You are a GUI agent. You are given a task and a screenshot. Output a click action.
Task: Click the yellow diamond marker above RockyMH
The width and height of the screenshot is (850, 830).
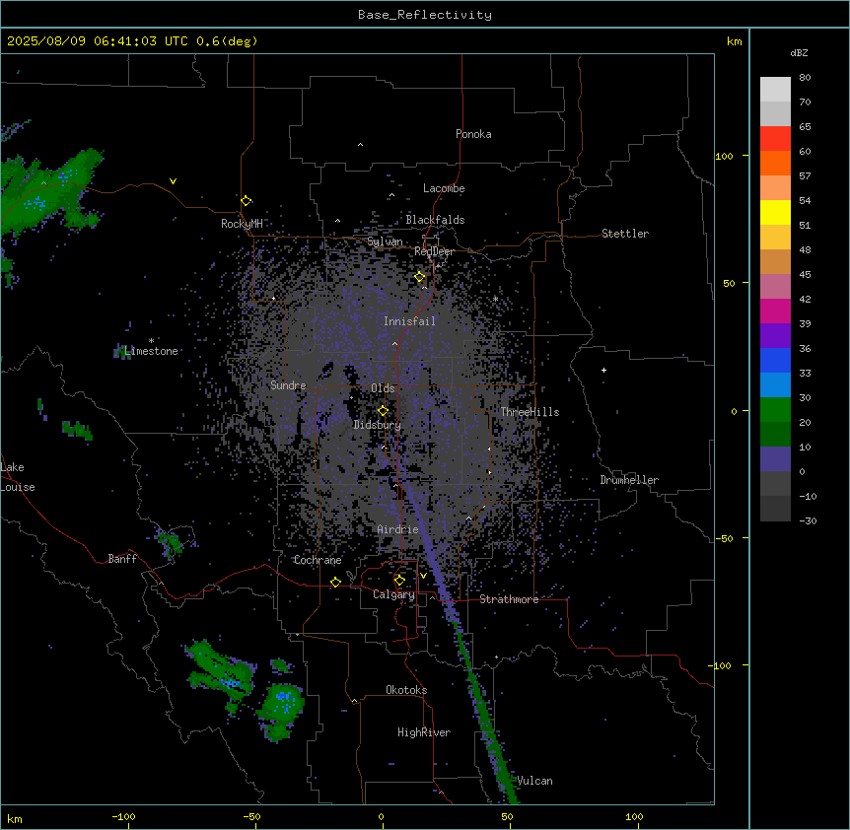(246, 201)
